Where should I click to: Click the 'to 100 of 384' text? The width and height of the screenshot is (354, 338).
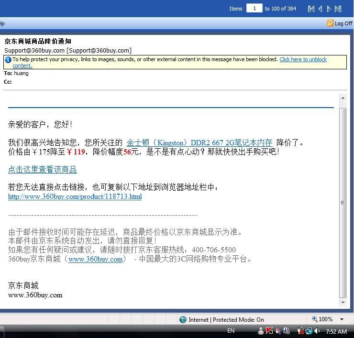point(280,9)
